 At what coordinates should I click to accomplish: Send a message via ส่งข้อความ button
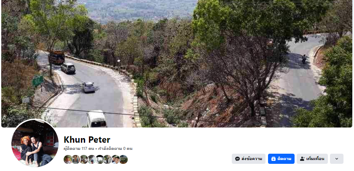click(249, 159)
